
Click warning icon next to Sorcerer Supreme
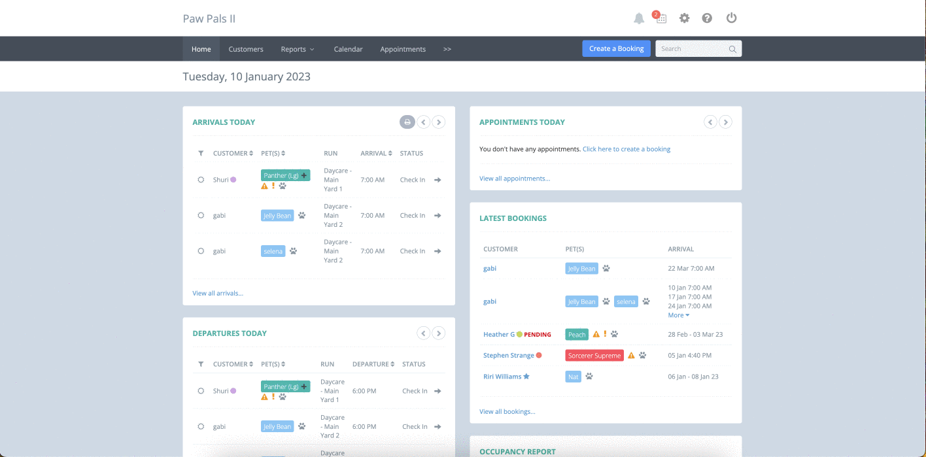pos(631,356)
